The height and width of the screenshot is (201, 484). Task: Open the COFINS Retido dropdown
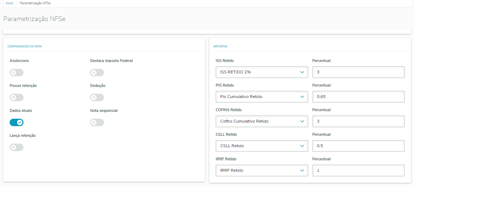(x=262, y=121)
